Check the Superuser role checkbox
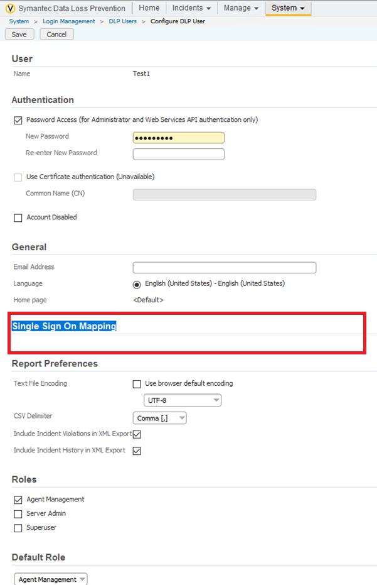 (18, 528)
